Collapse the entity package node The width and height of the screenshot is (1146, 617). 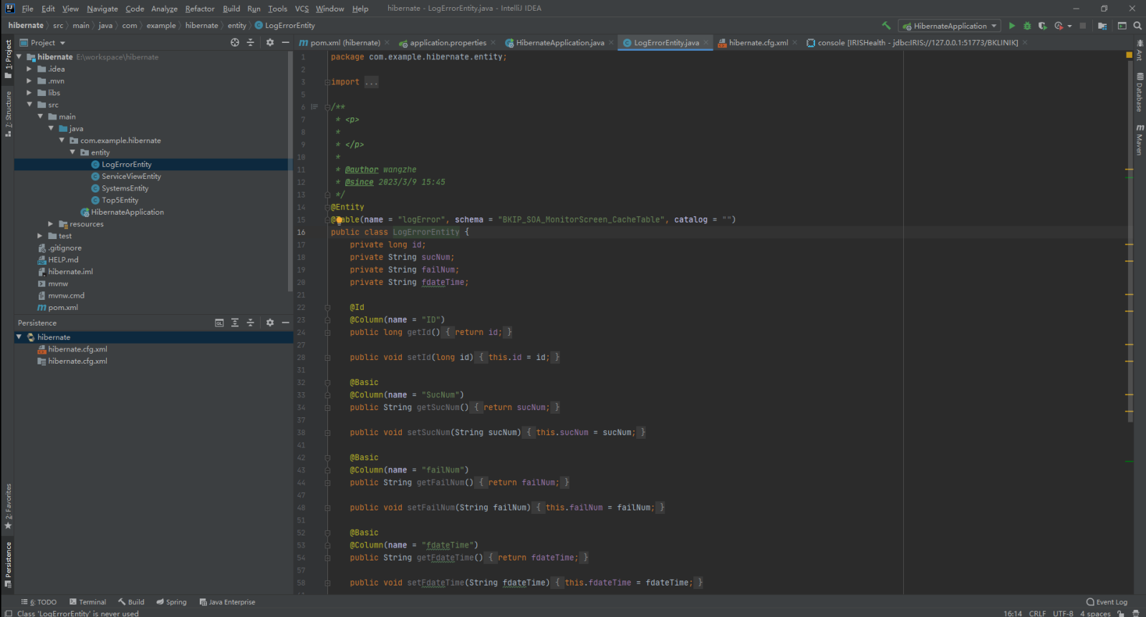pyautogui.click(x=72, y=152)
